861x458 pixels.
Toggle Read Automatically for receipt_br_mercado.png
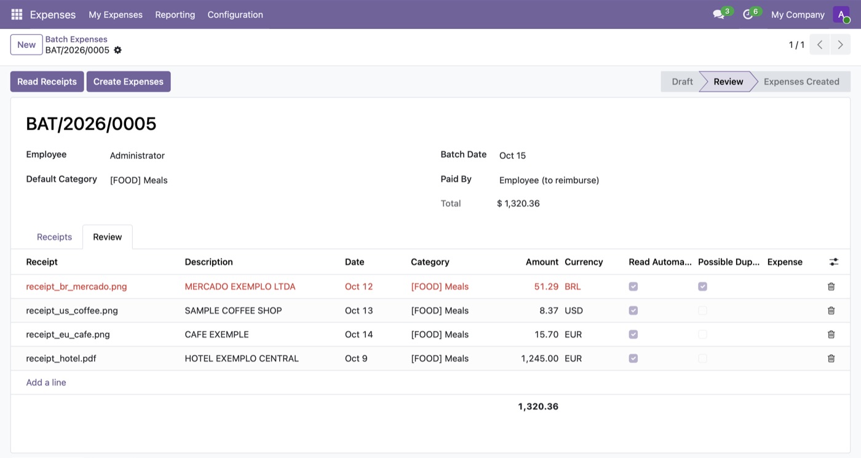click(633, 287)
